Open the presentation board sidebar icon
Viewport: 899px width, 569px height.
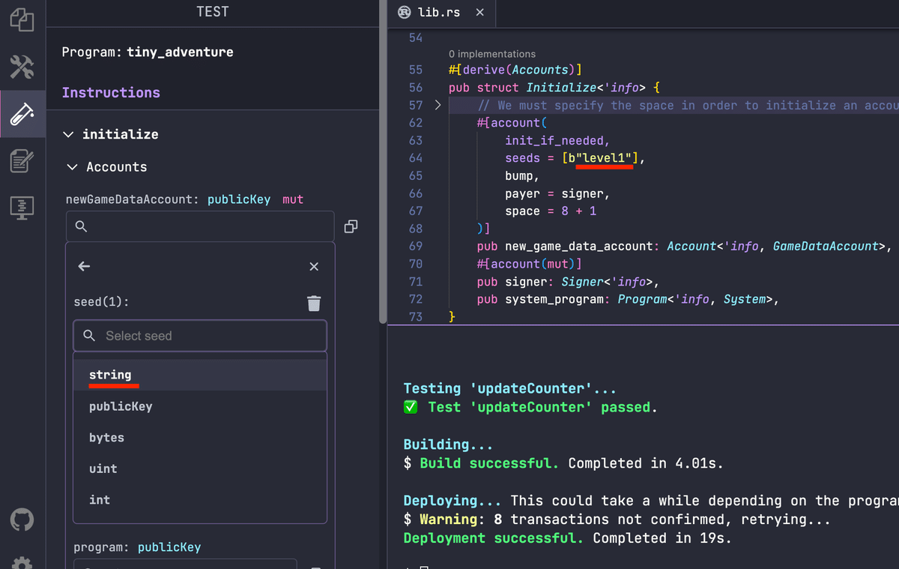click(22, 208)
